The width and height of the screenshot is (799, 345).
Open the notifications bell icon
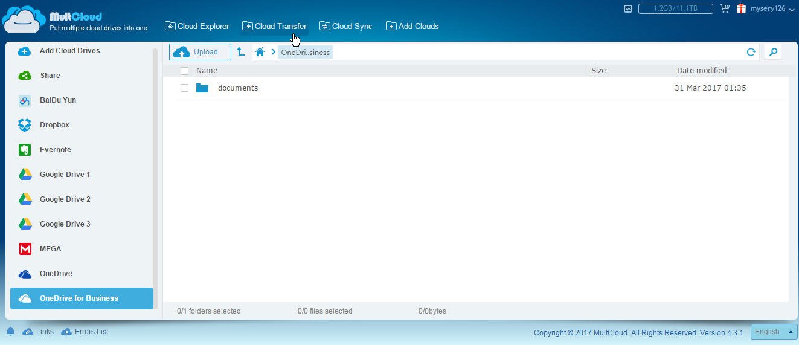[10, 332]
